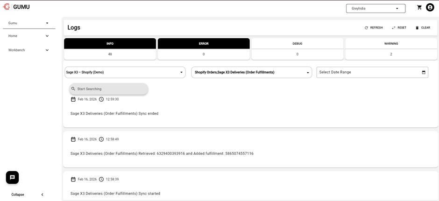Click the Refresh logs button
The height and width of the screenshot is (201, 439).
click(374, 28)
